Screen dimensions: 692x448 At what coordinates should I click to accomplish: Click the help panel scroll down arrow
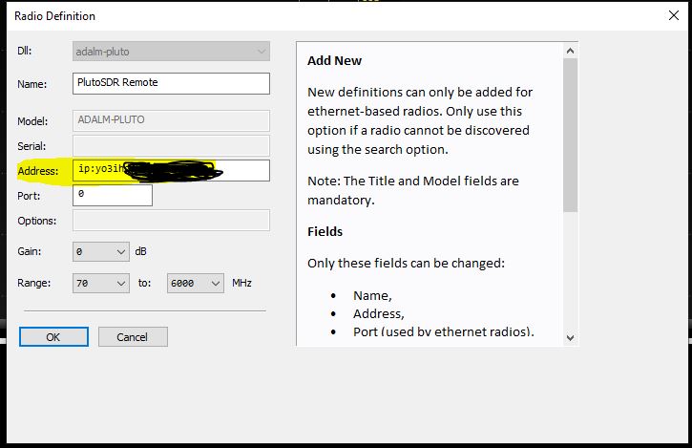tap(571, 336)
